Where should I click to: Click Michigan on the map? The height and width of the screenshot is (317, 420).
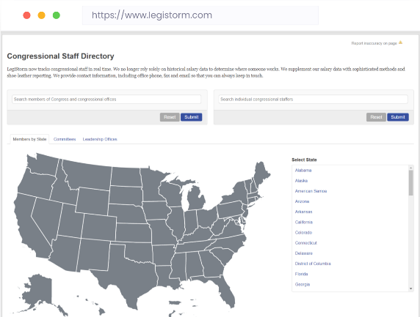tap(195, 198)
